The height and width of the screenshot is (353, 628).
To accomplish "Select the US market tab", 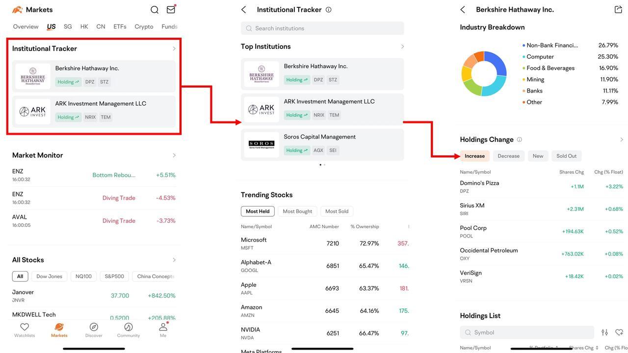I will (x=51, y=26).
